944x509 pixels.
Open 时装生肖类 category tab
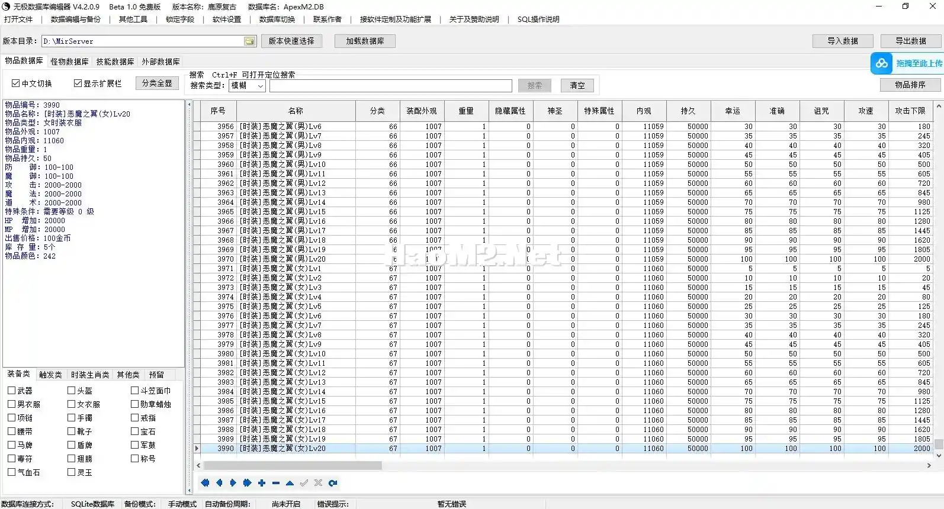(90, 375)
